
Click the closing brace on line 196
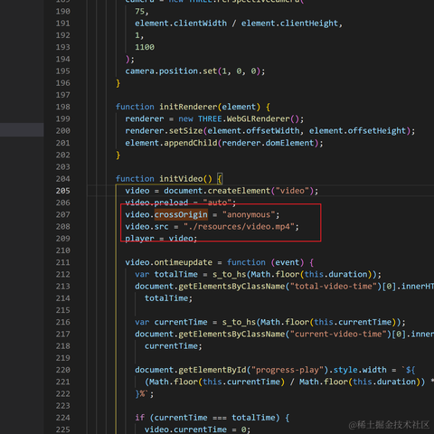pyautogui.click(x=118, y=83)
